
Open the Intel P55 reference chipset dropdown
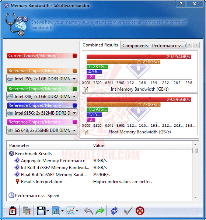(42, 79)
